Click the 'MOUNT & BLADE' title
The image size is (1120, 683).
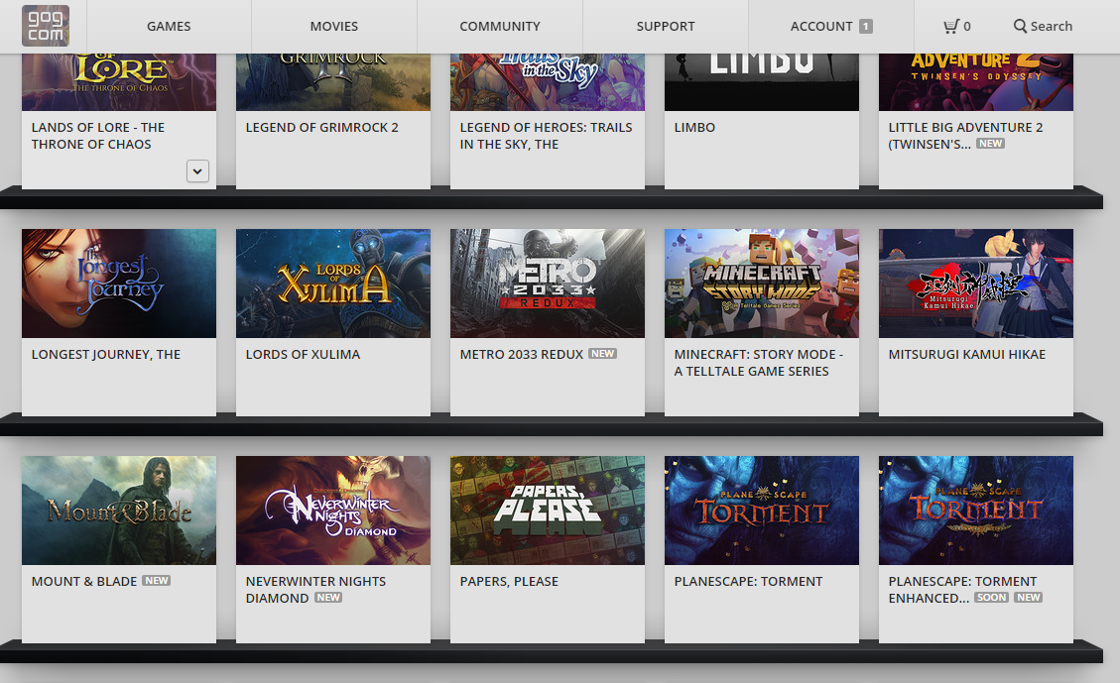[x=84, y=582]
